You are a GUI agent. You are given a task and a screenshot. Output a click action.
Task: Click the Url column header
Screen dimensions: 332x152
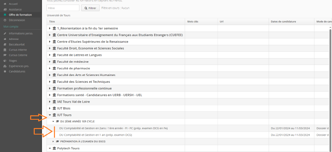(x=243, y=22)
